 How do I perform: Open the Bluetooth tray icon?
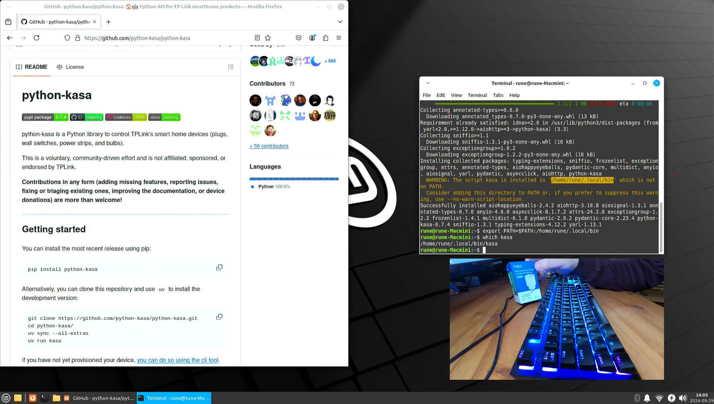[x=637, y=398]
